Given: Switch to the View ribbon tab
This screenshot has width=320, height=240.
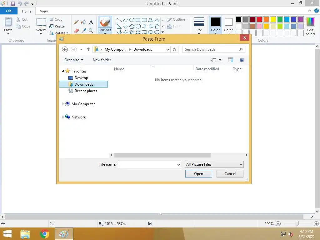Looking at the screenshot, I should (x=44, y=11).
